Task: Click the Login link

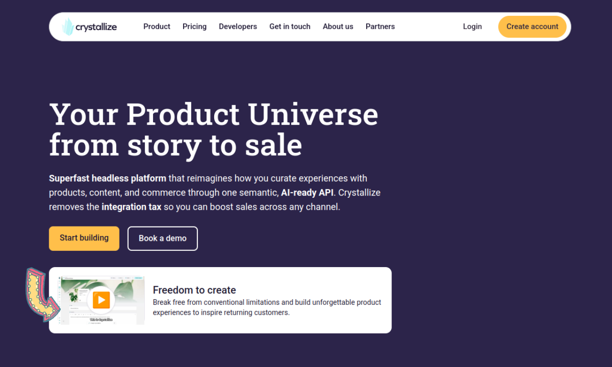Action: 472,27
